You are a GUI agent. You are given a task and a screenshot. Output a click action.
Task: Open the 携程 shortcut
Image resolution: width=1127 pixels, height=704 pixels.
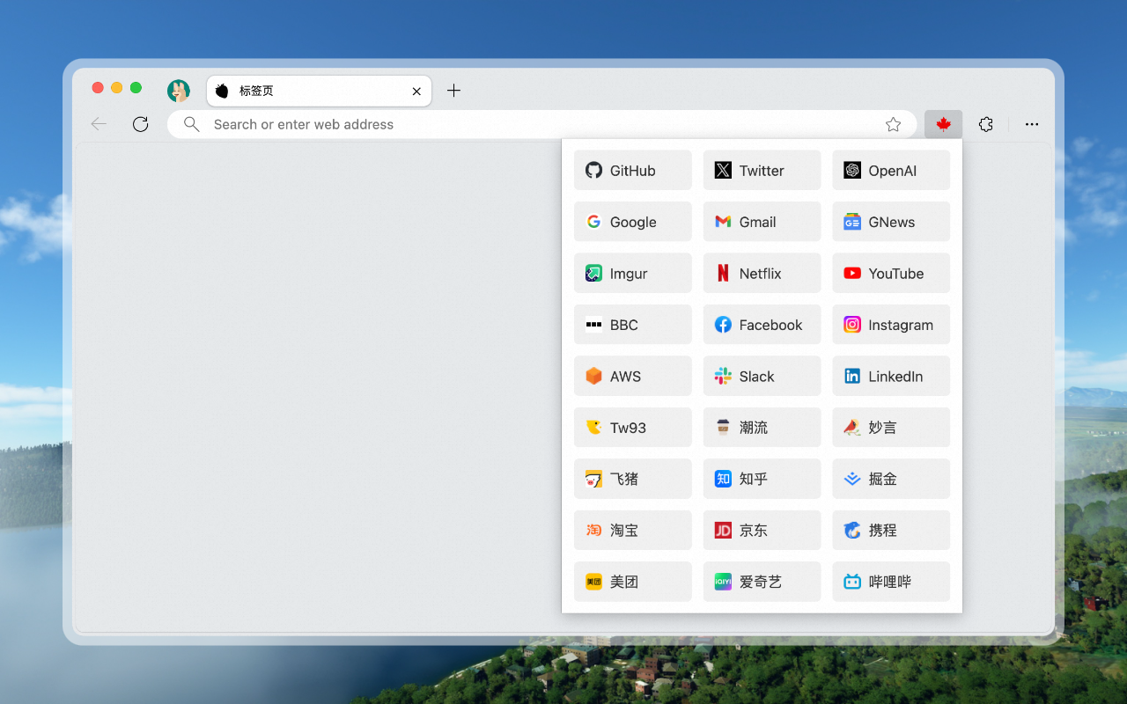click(x=891, y=531)
